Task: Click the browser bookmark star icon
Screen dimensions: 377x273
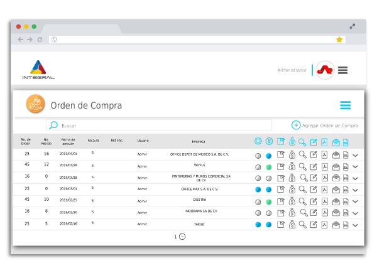Action: tap(339, 40)
